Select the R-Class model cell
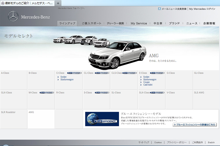Viewport: 220px width, 146px height. coord(69,99)
